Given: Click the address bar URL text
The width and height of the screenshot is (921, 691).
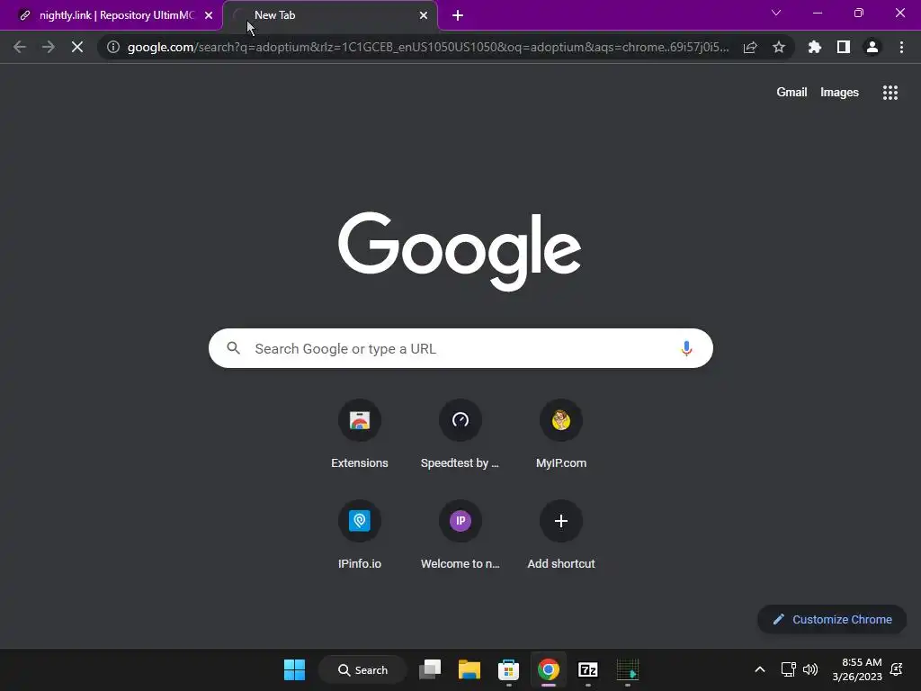Looking at the screenshot, I should pos(427,47).
